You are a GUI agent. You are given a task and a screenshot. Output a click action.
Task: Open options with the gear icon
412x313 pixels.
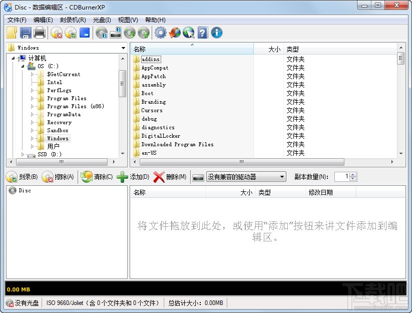pyautogui.click(x=161, y=33)
